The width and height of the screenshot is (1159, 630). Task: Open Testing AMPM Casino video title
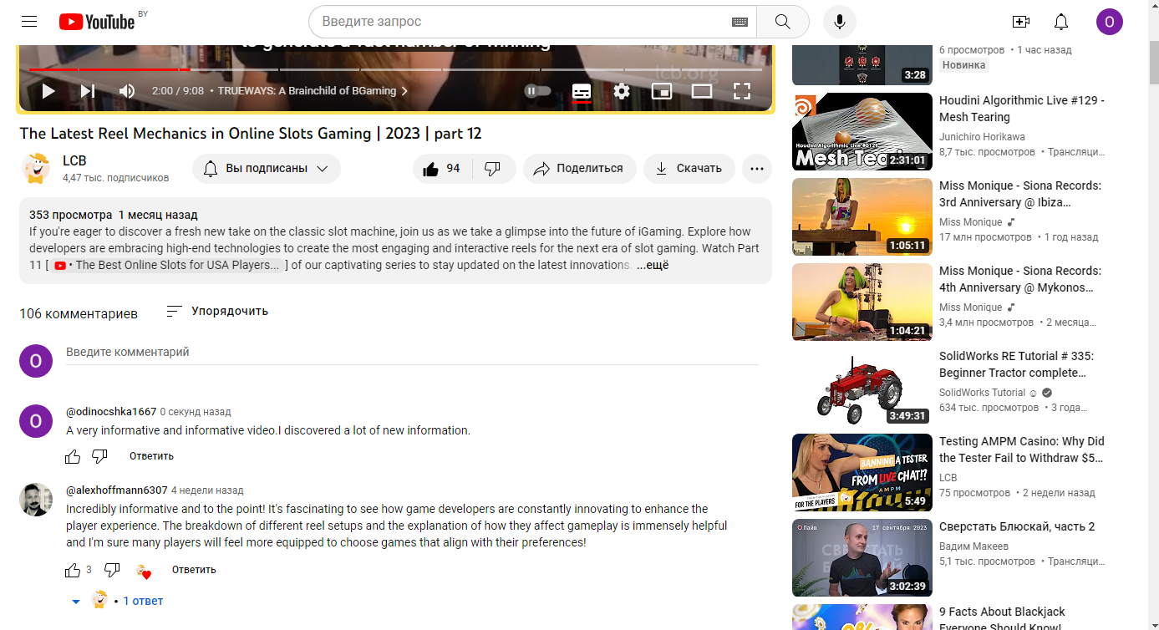point(1022,450)
